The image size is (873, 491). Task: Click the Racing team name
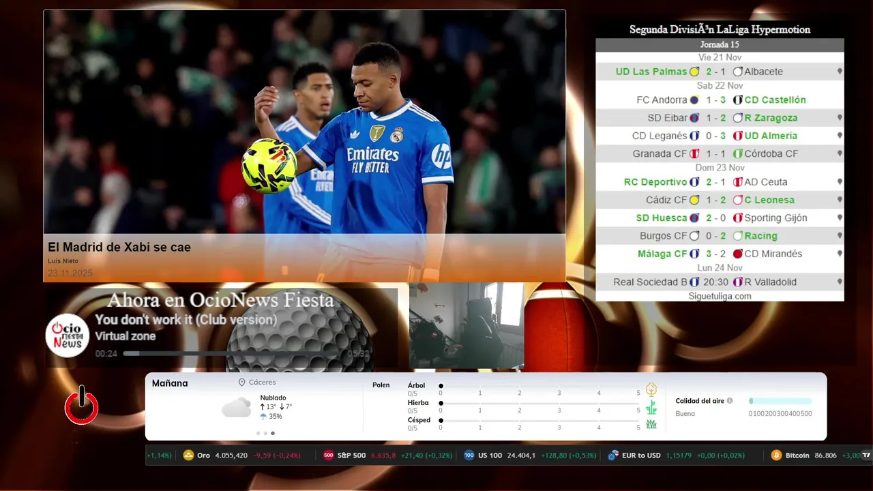(x=760, y=236)
